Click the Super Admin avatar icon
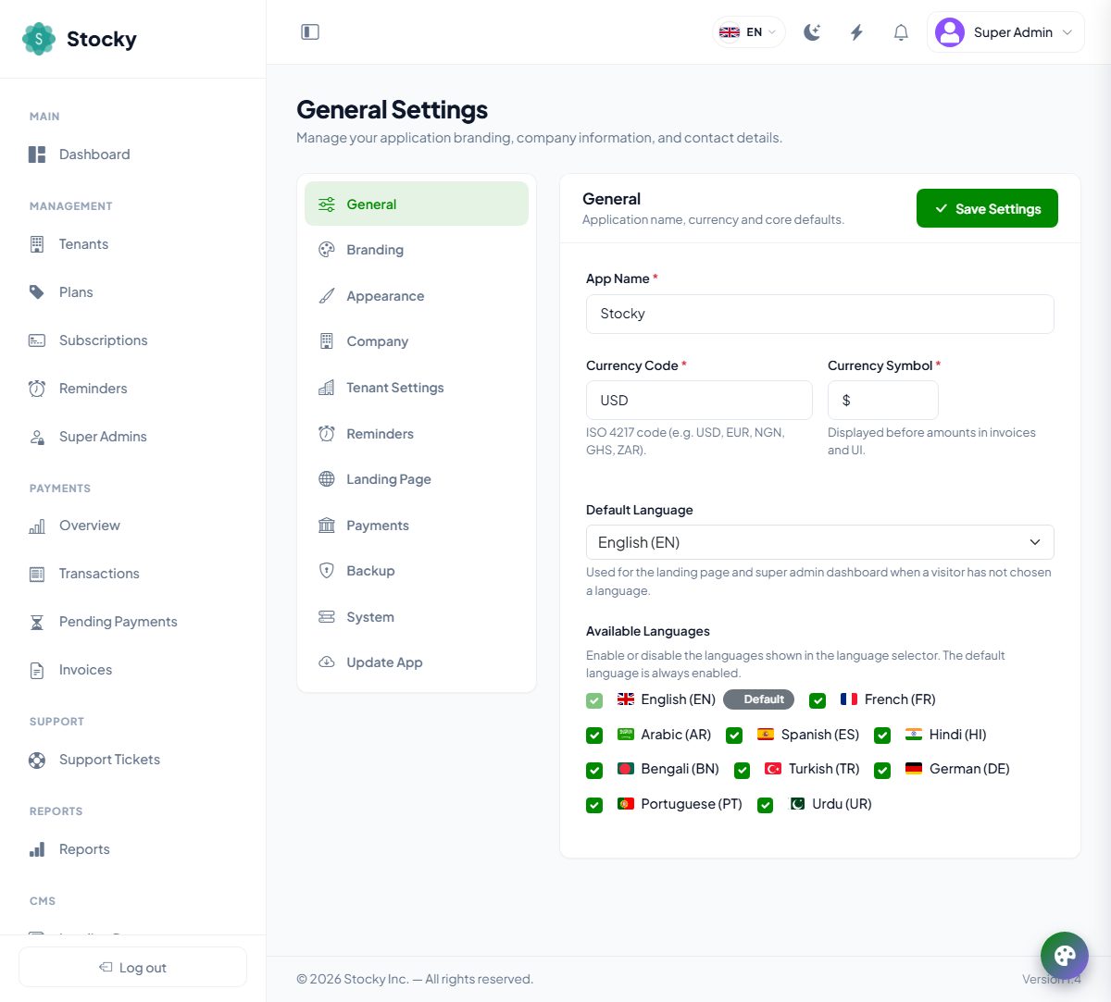 pos(950,32)
